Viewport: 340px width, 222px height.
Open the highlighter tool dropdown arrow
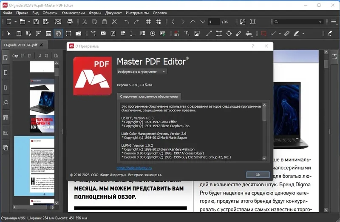pos(303,34)
